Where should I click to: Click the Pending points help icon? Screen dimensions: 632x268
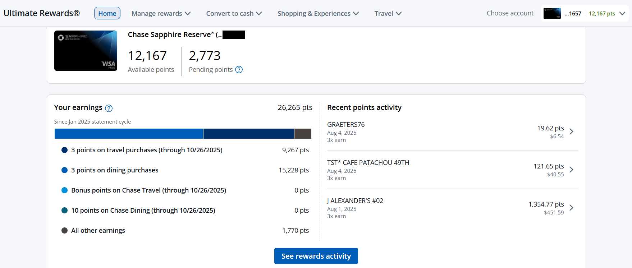[239, 70]
